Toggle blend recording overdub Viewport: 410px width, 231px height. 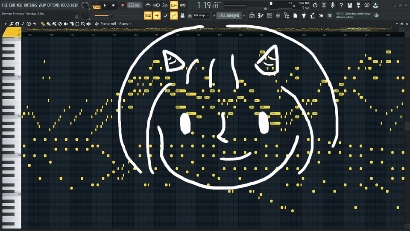174,5
